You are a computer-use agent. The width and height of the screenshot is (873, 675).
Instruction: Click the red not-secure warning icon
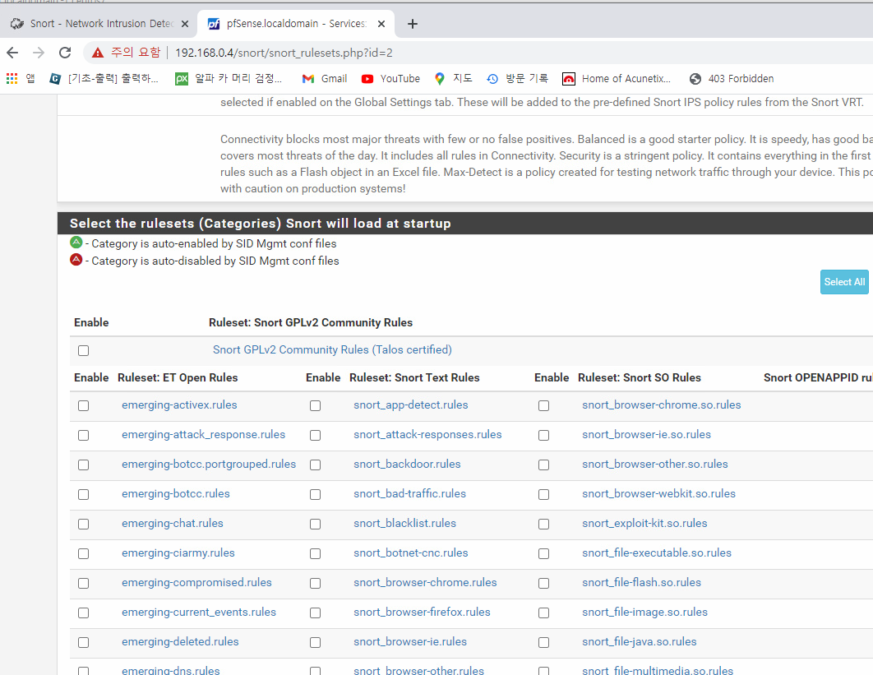[x=98, y=53]
